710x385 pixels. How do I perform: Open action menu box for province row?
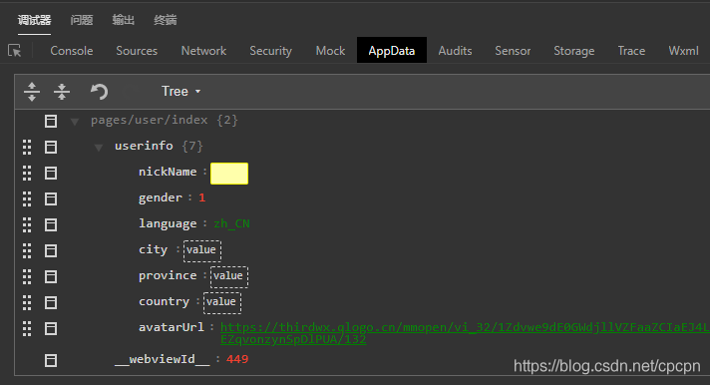coord(51,276)
